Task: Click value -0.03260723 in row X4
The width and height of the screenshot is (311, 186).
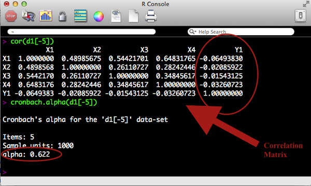Action: [221, 85]
